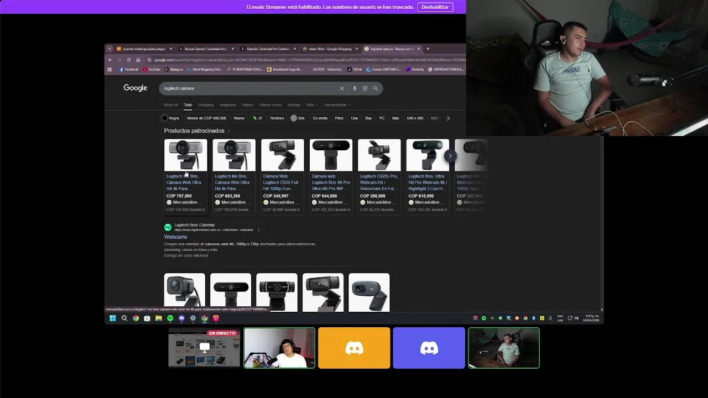Switch to the mixer filme Google Shopping tab
This screenshot has height=398, width=708.
(330, 49)
